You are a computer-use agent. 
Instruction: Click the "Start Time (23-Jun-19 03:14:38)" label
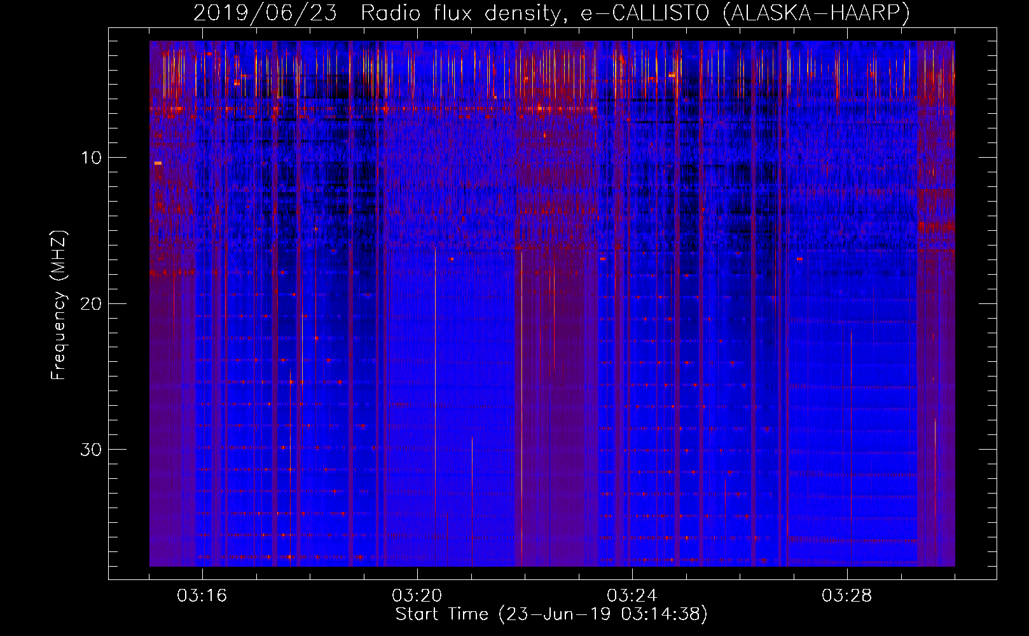click(551, 614)
